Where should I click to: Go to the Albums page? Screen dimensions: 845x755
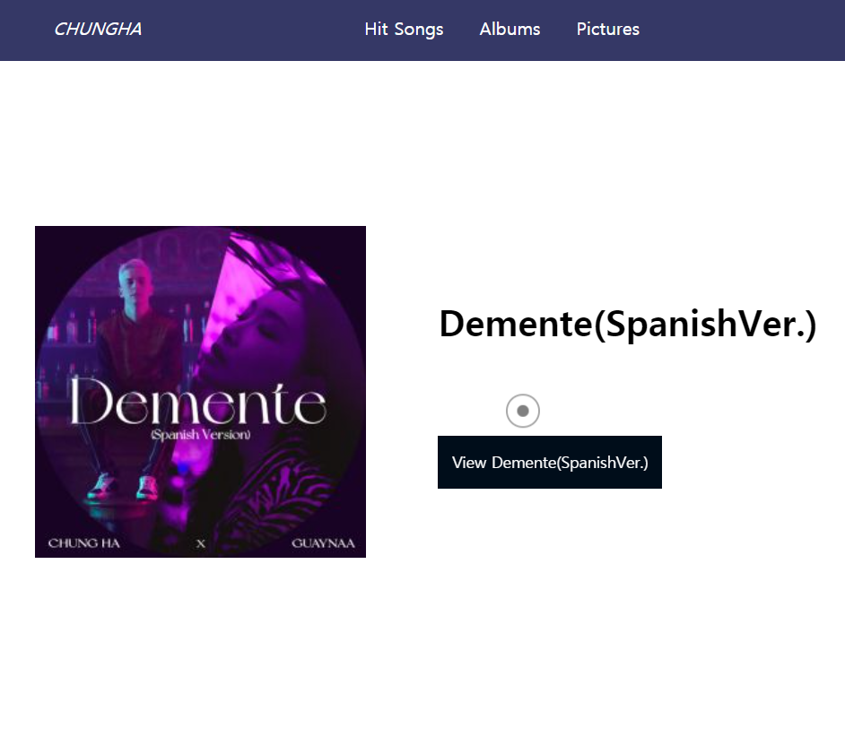(x=510, y=29)
